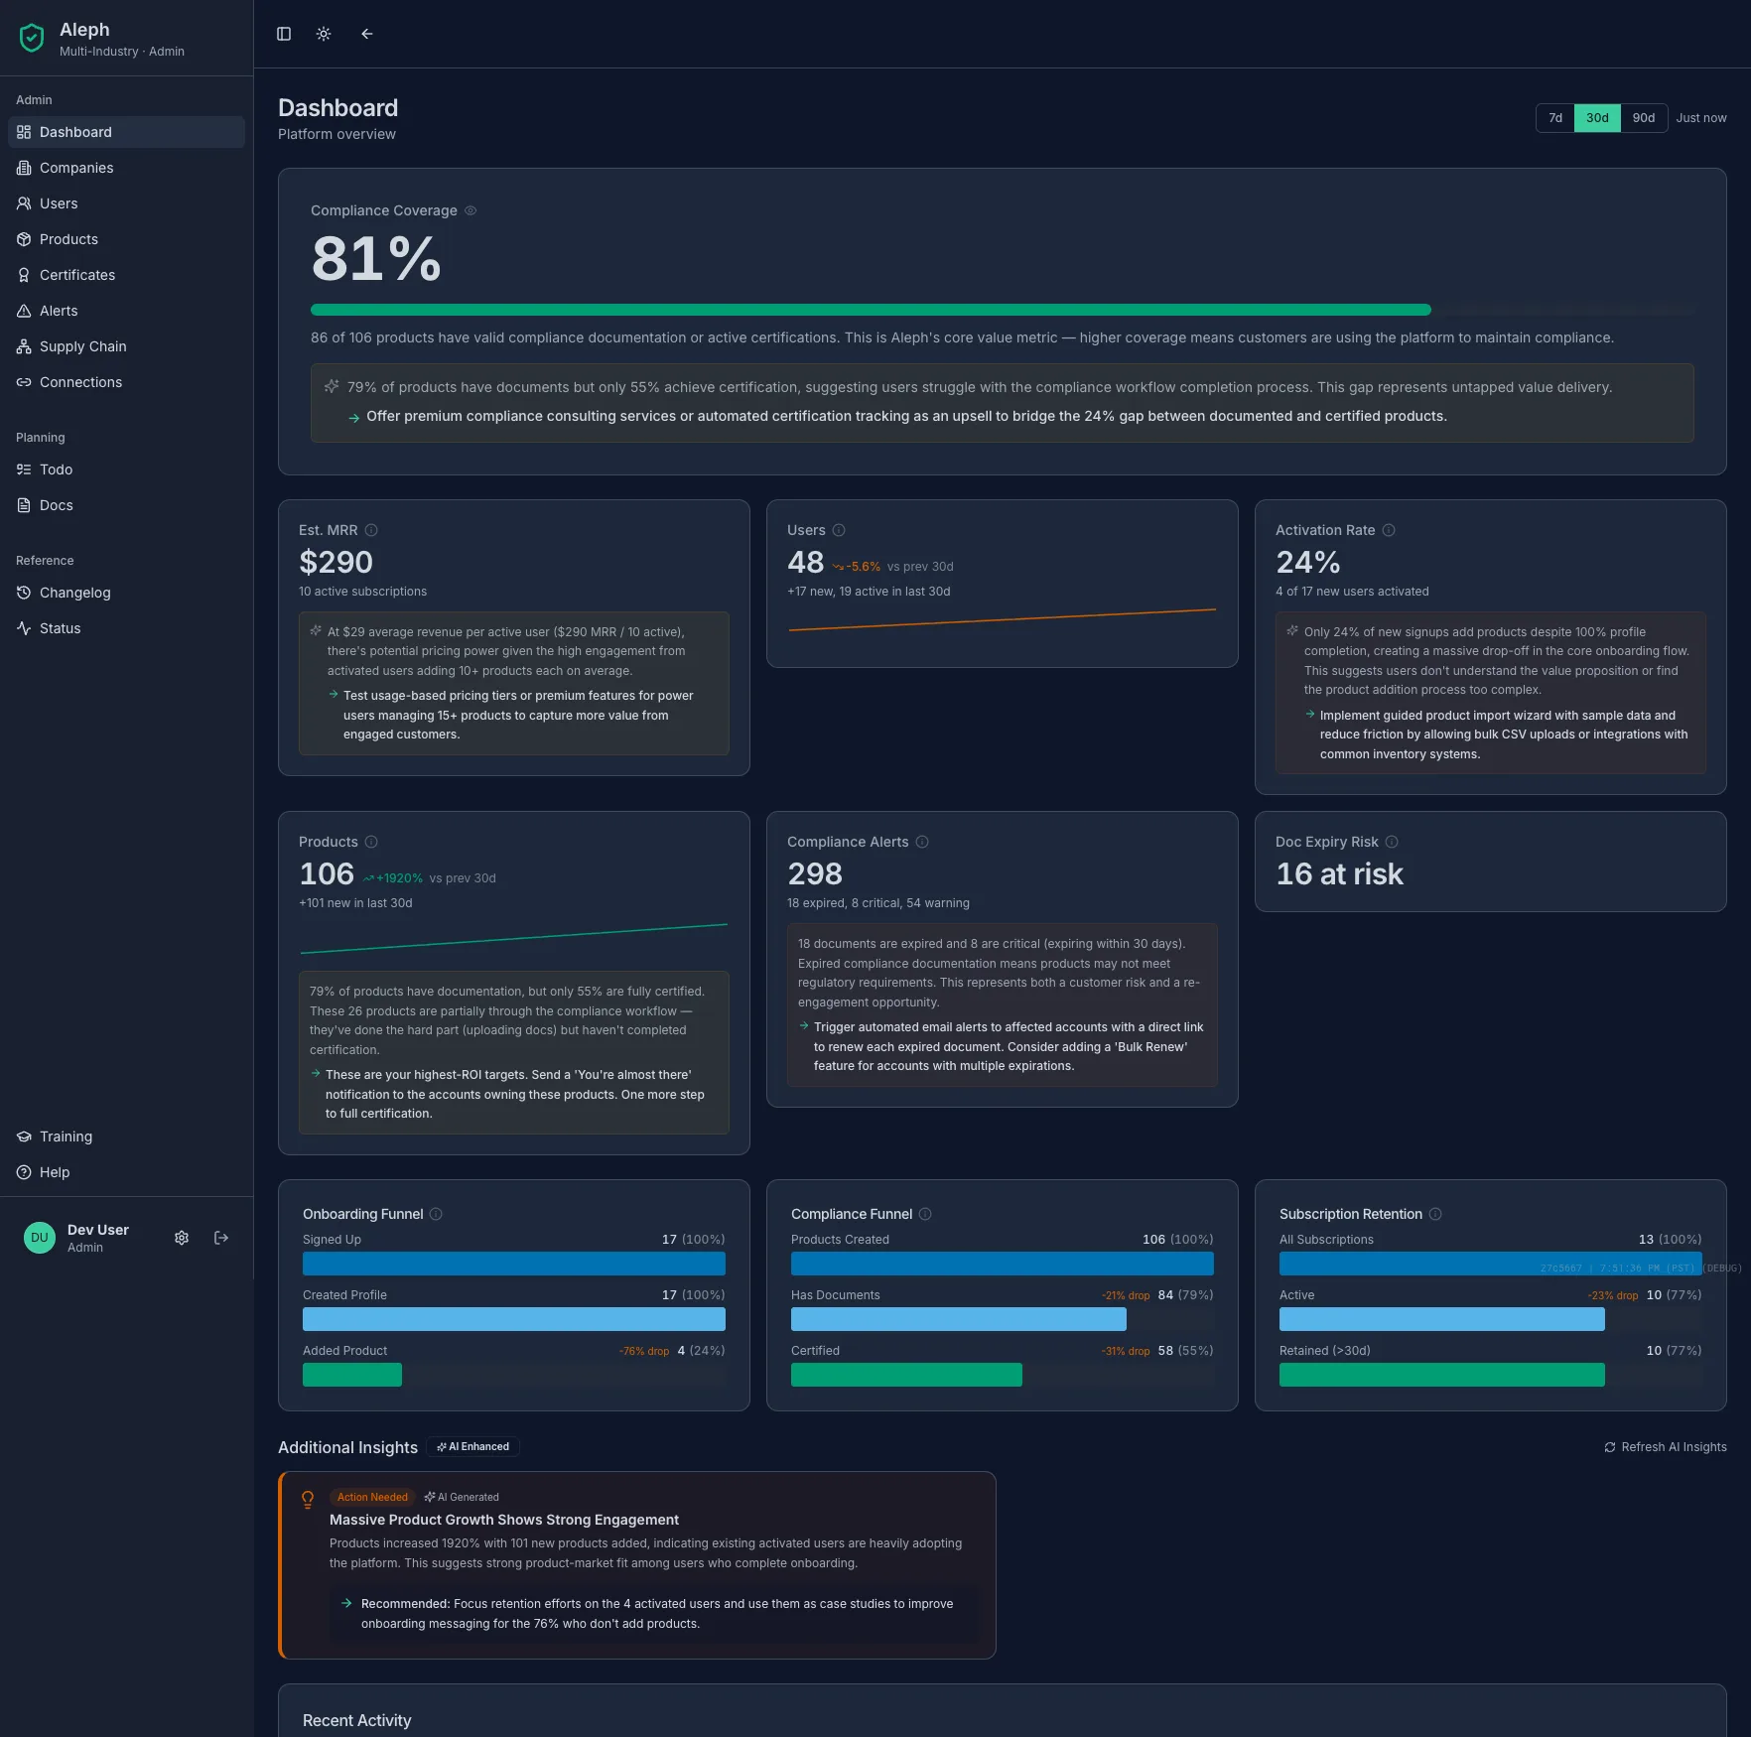1751x1737 pixels.
Task: Click the Est. MRR info icon
Action: (371, 530)
